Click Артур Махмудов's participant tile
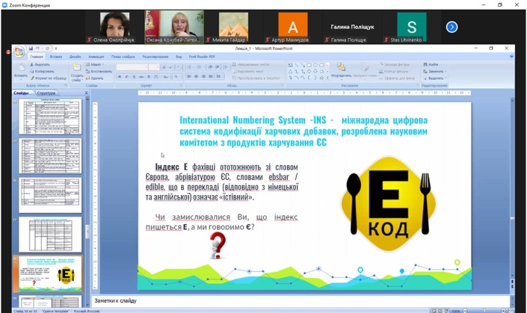The height and width of the screenshot is (313, 527). (x=292, y=27)
